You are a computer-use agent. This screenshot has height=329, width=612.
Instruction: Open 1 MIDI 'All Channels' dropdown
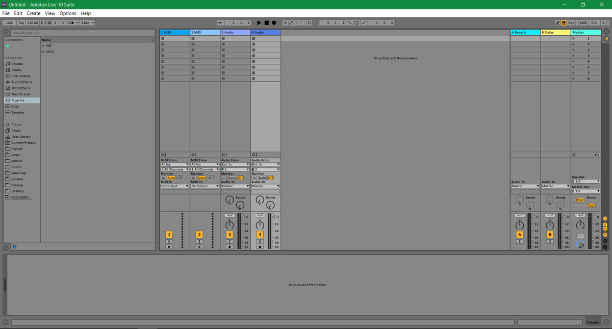[x=175, y=169]
